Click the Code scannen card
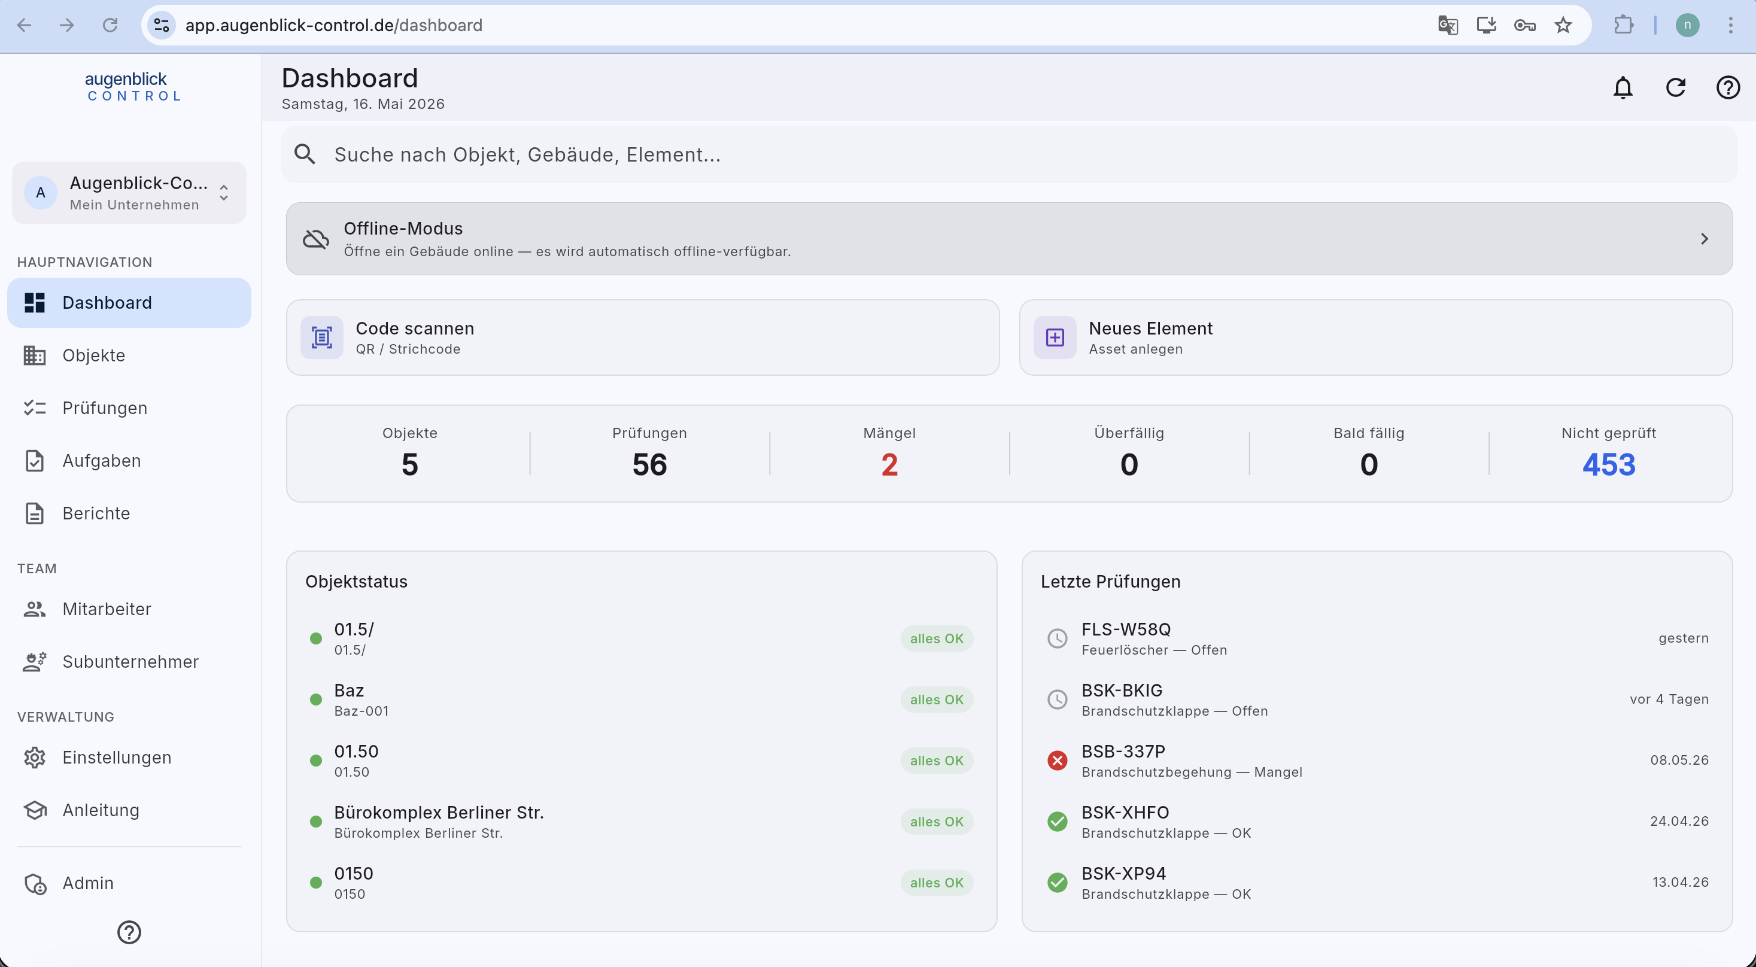Viewport: 1756px width, 967px height. click(x=642, y=337)
